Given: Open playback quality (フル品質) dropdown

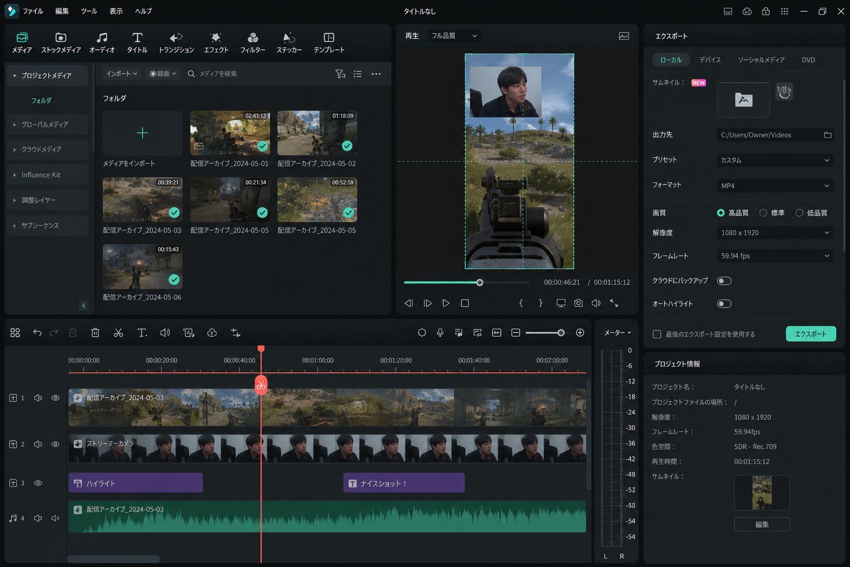Looking at the screenshot, I should pyautogui.click(x=454, y=36).
